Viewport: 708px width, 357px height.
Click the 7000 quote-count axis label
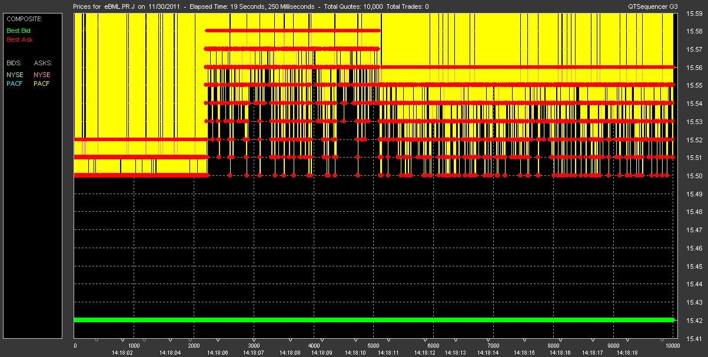pos(493,346)
